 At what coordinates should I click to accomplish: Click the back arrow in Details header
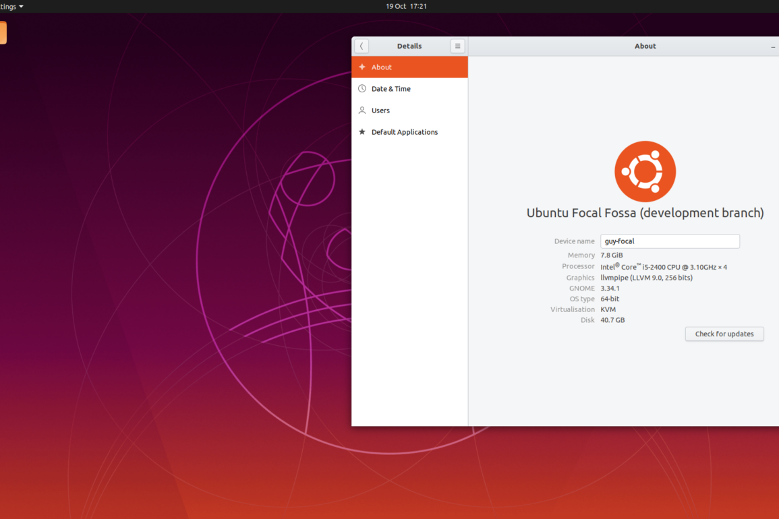pos(362,46)
